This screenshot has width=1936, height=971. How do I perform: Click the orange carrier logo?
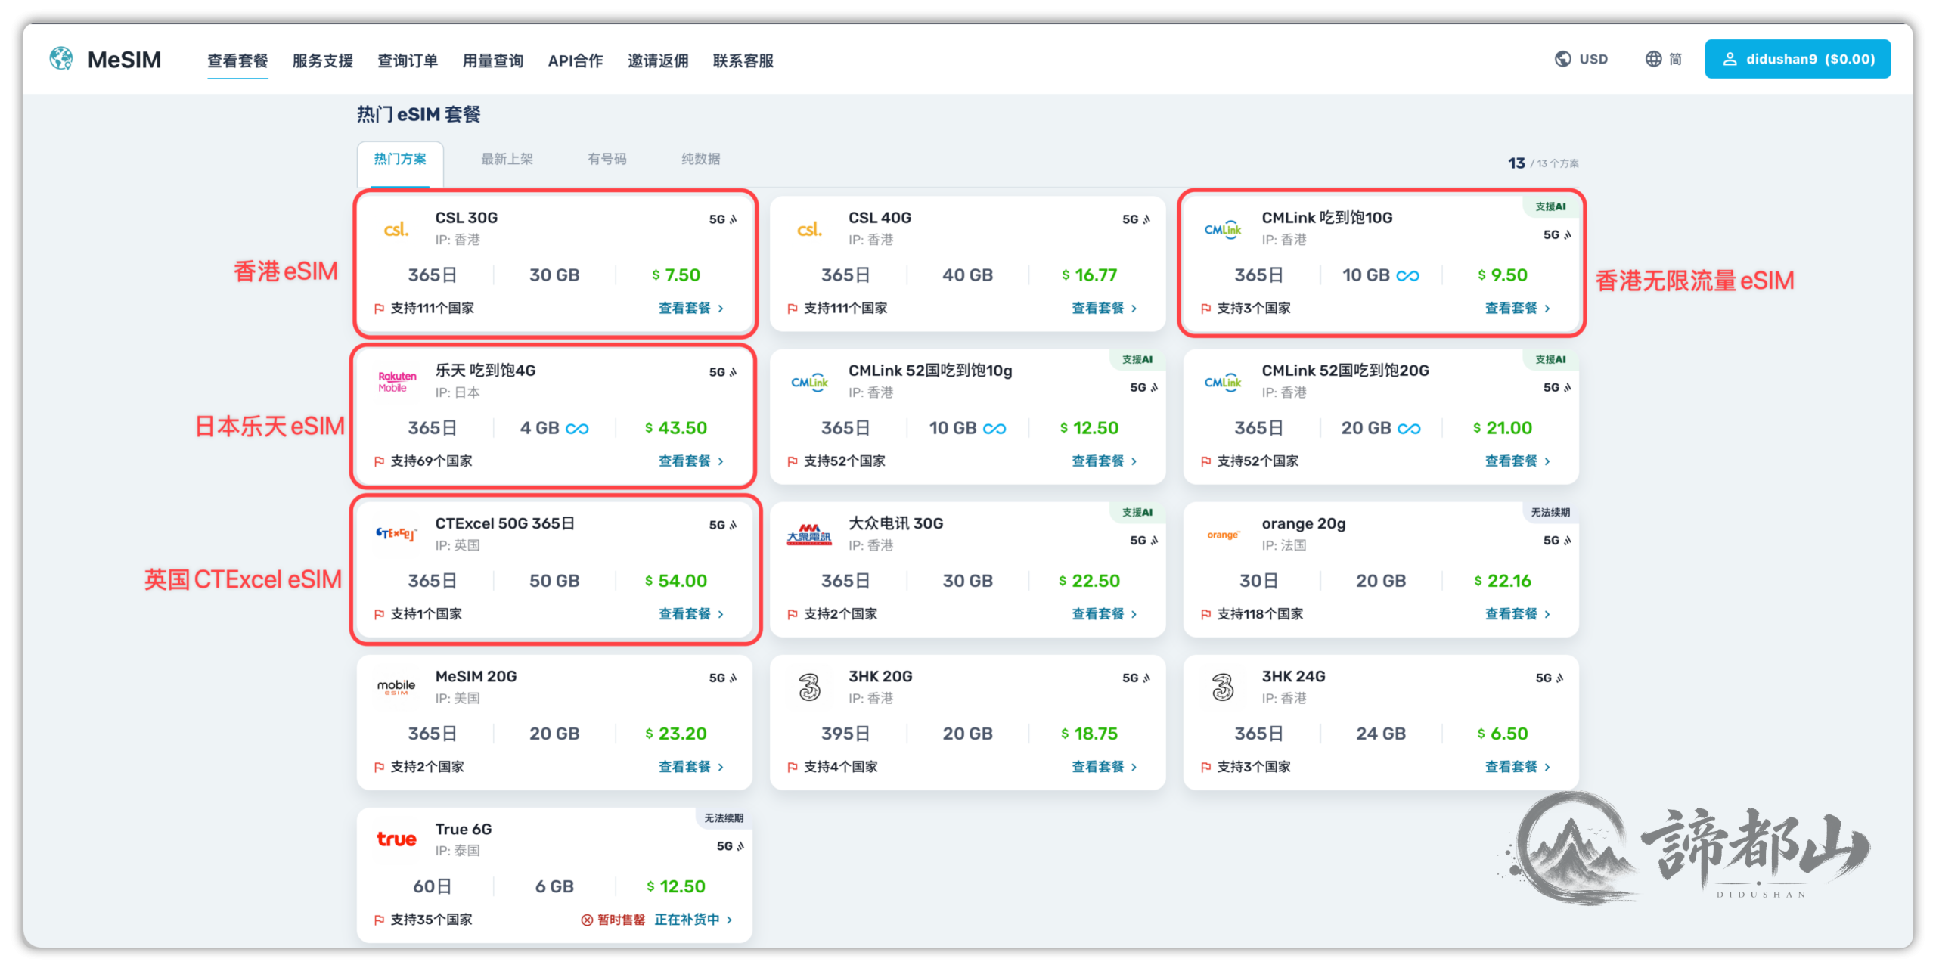click(x=1223, y=535)
